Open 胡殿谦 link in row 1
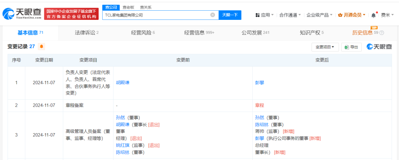This screenshot has width=399, height=160. [123, 83]
